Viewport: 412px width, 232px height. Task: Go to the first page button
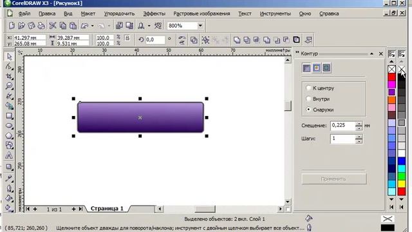[27, 209]
